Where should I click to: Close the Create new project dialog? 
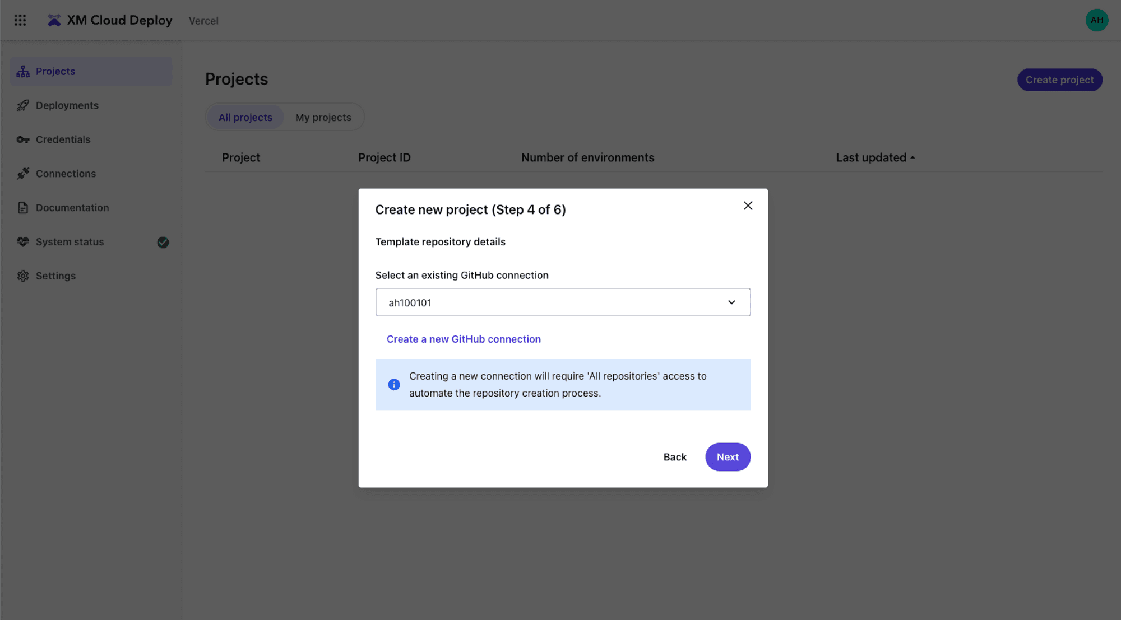point(748,206)
